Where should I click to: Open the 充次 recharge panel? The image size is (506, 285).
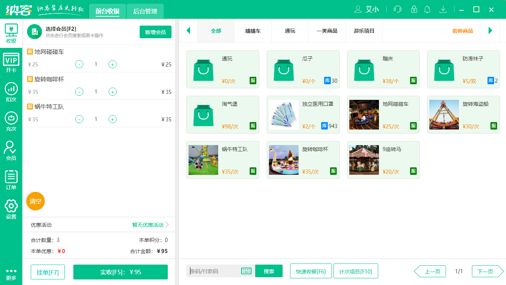click(x=11, y=121)
